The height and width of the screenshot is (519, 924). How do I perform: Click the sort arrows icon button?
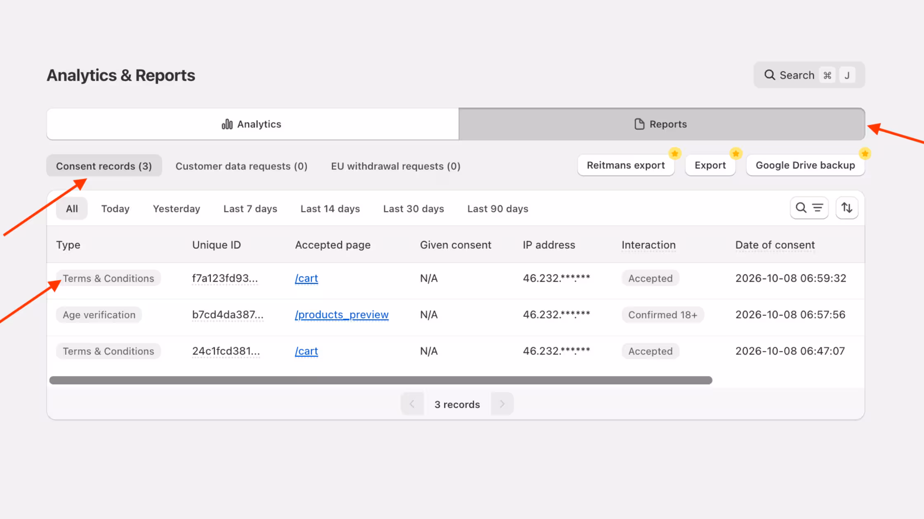click(847, 208)
